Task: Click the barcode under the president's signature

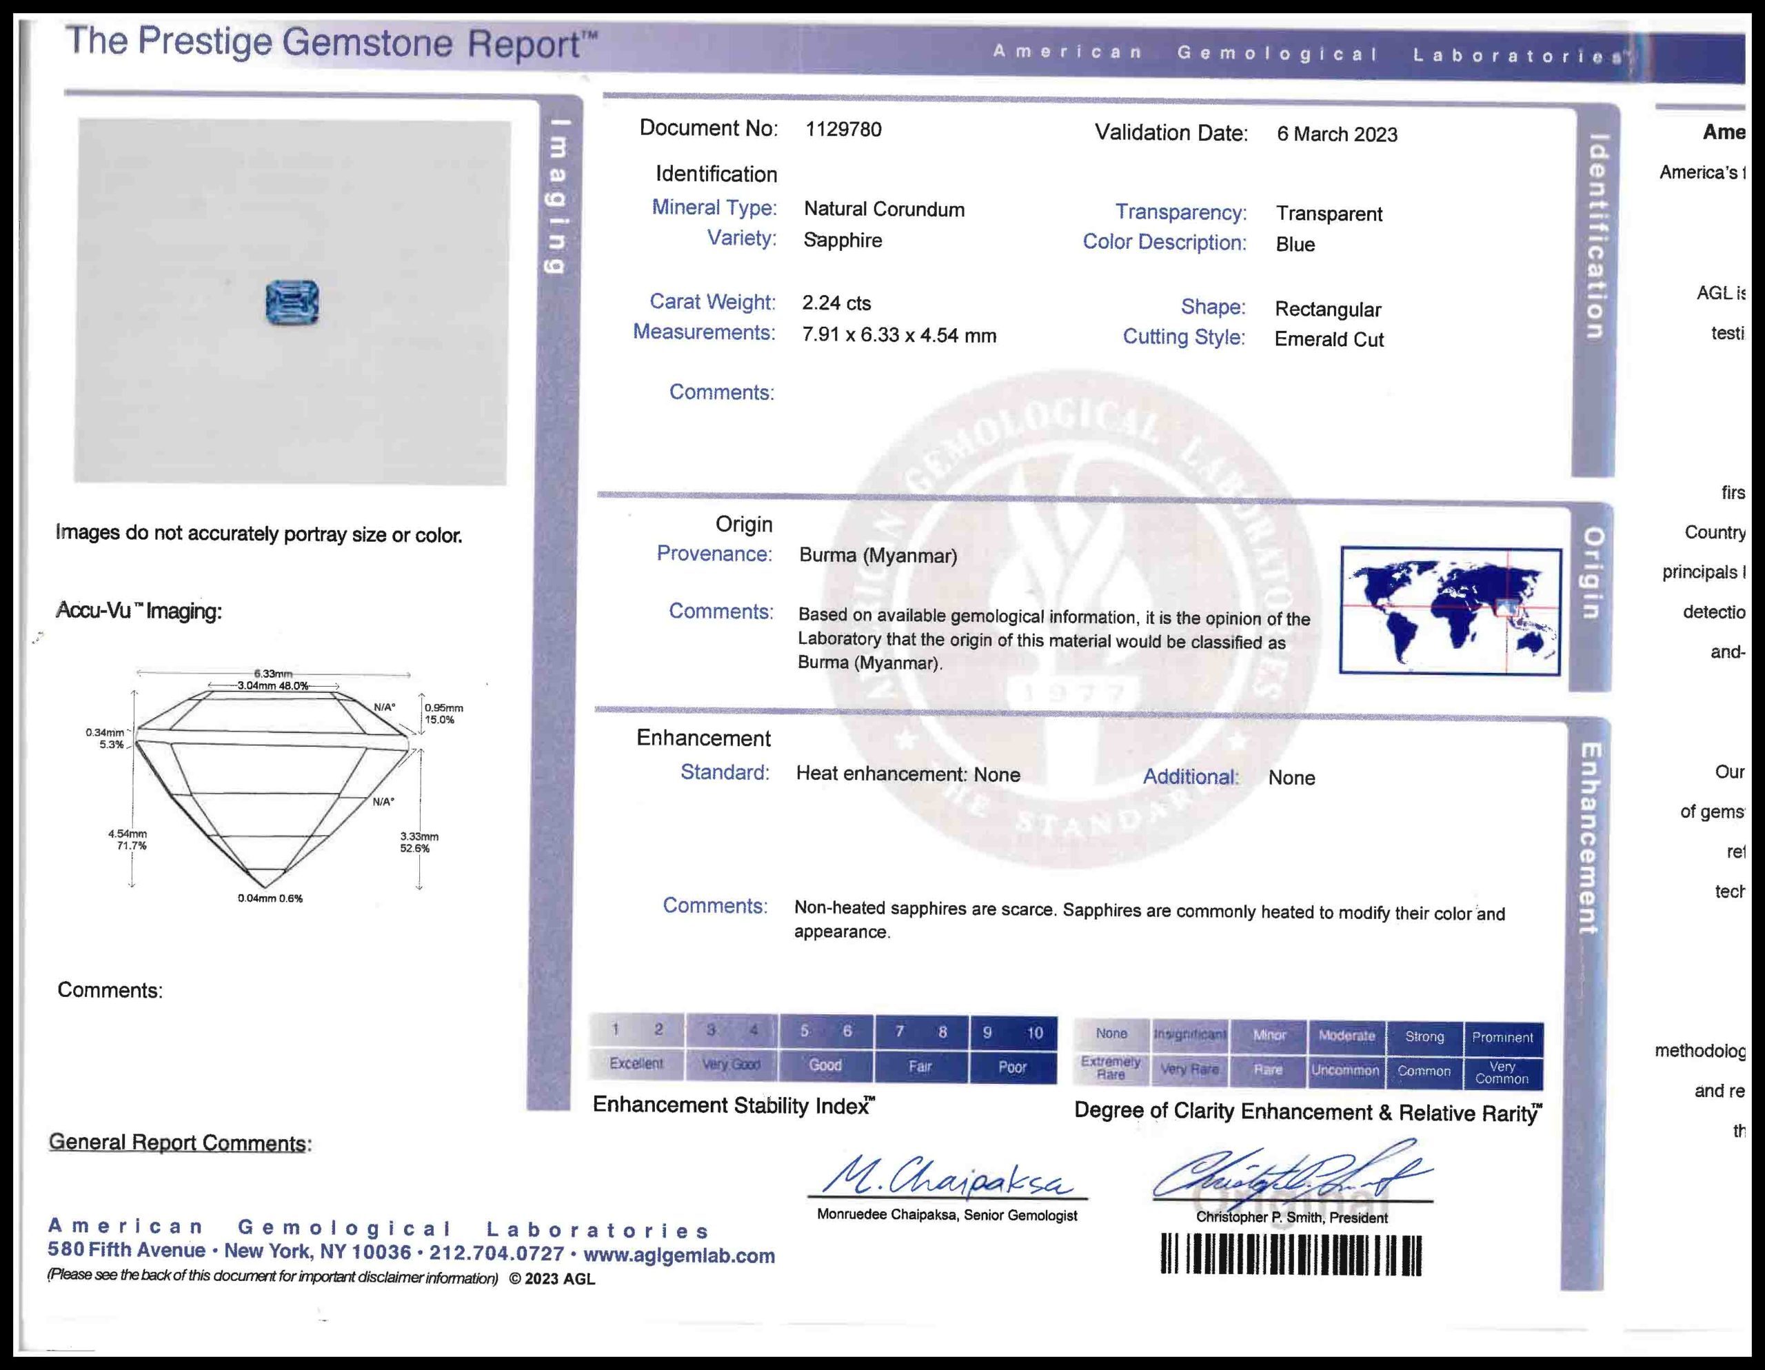Action: pyautogui.click(x=1291, y=1254)
